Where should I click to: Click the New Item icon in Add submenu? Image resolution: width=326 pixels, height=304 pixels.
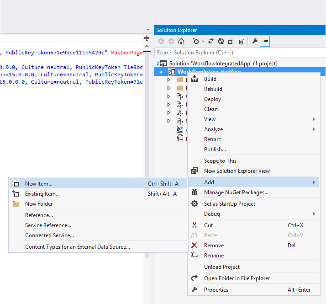click(16, 184)
